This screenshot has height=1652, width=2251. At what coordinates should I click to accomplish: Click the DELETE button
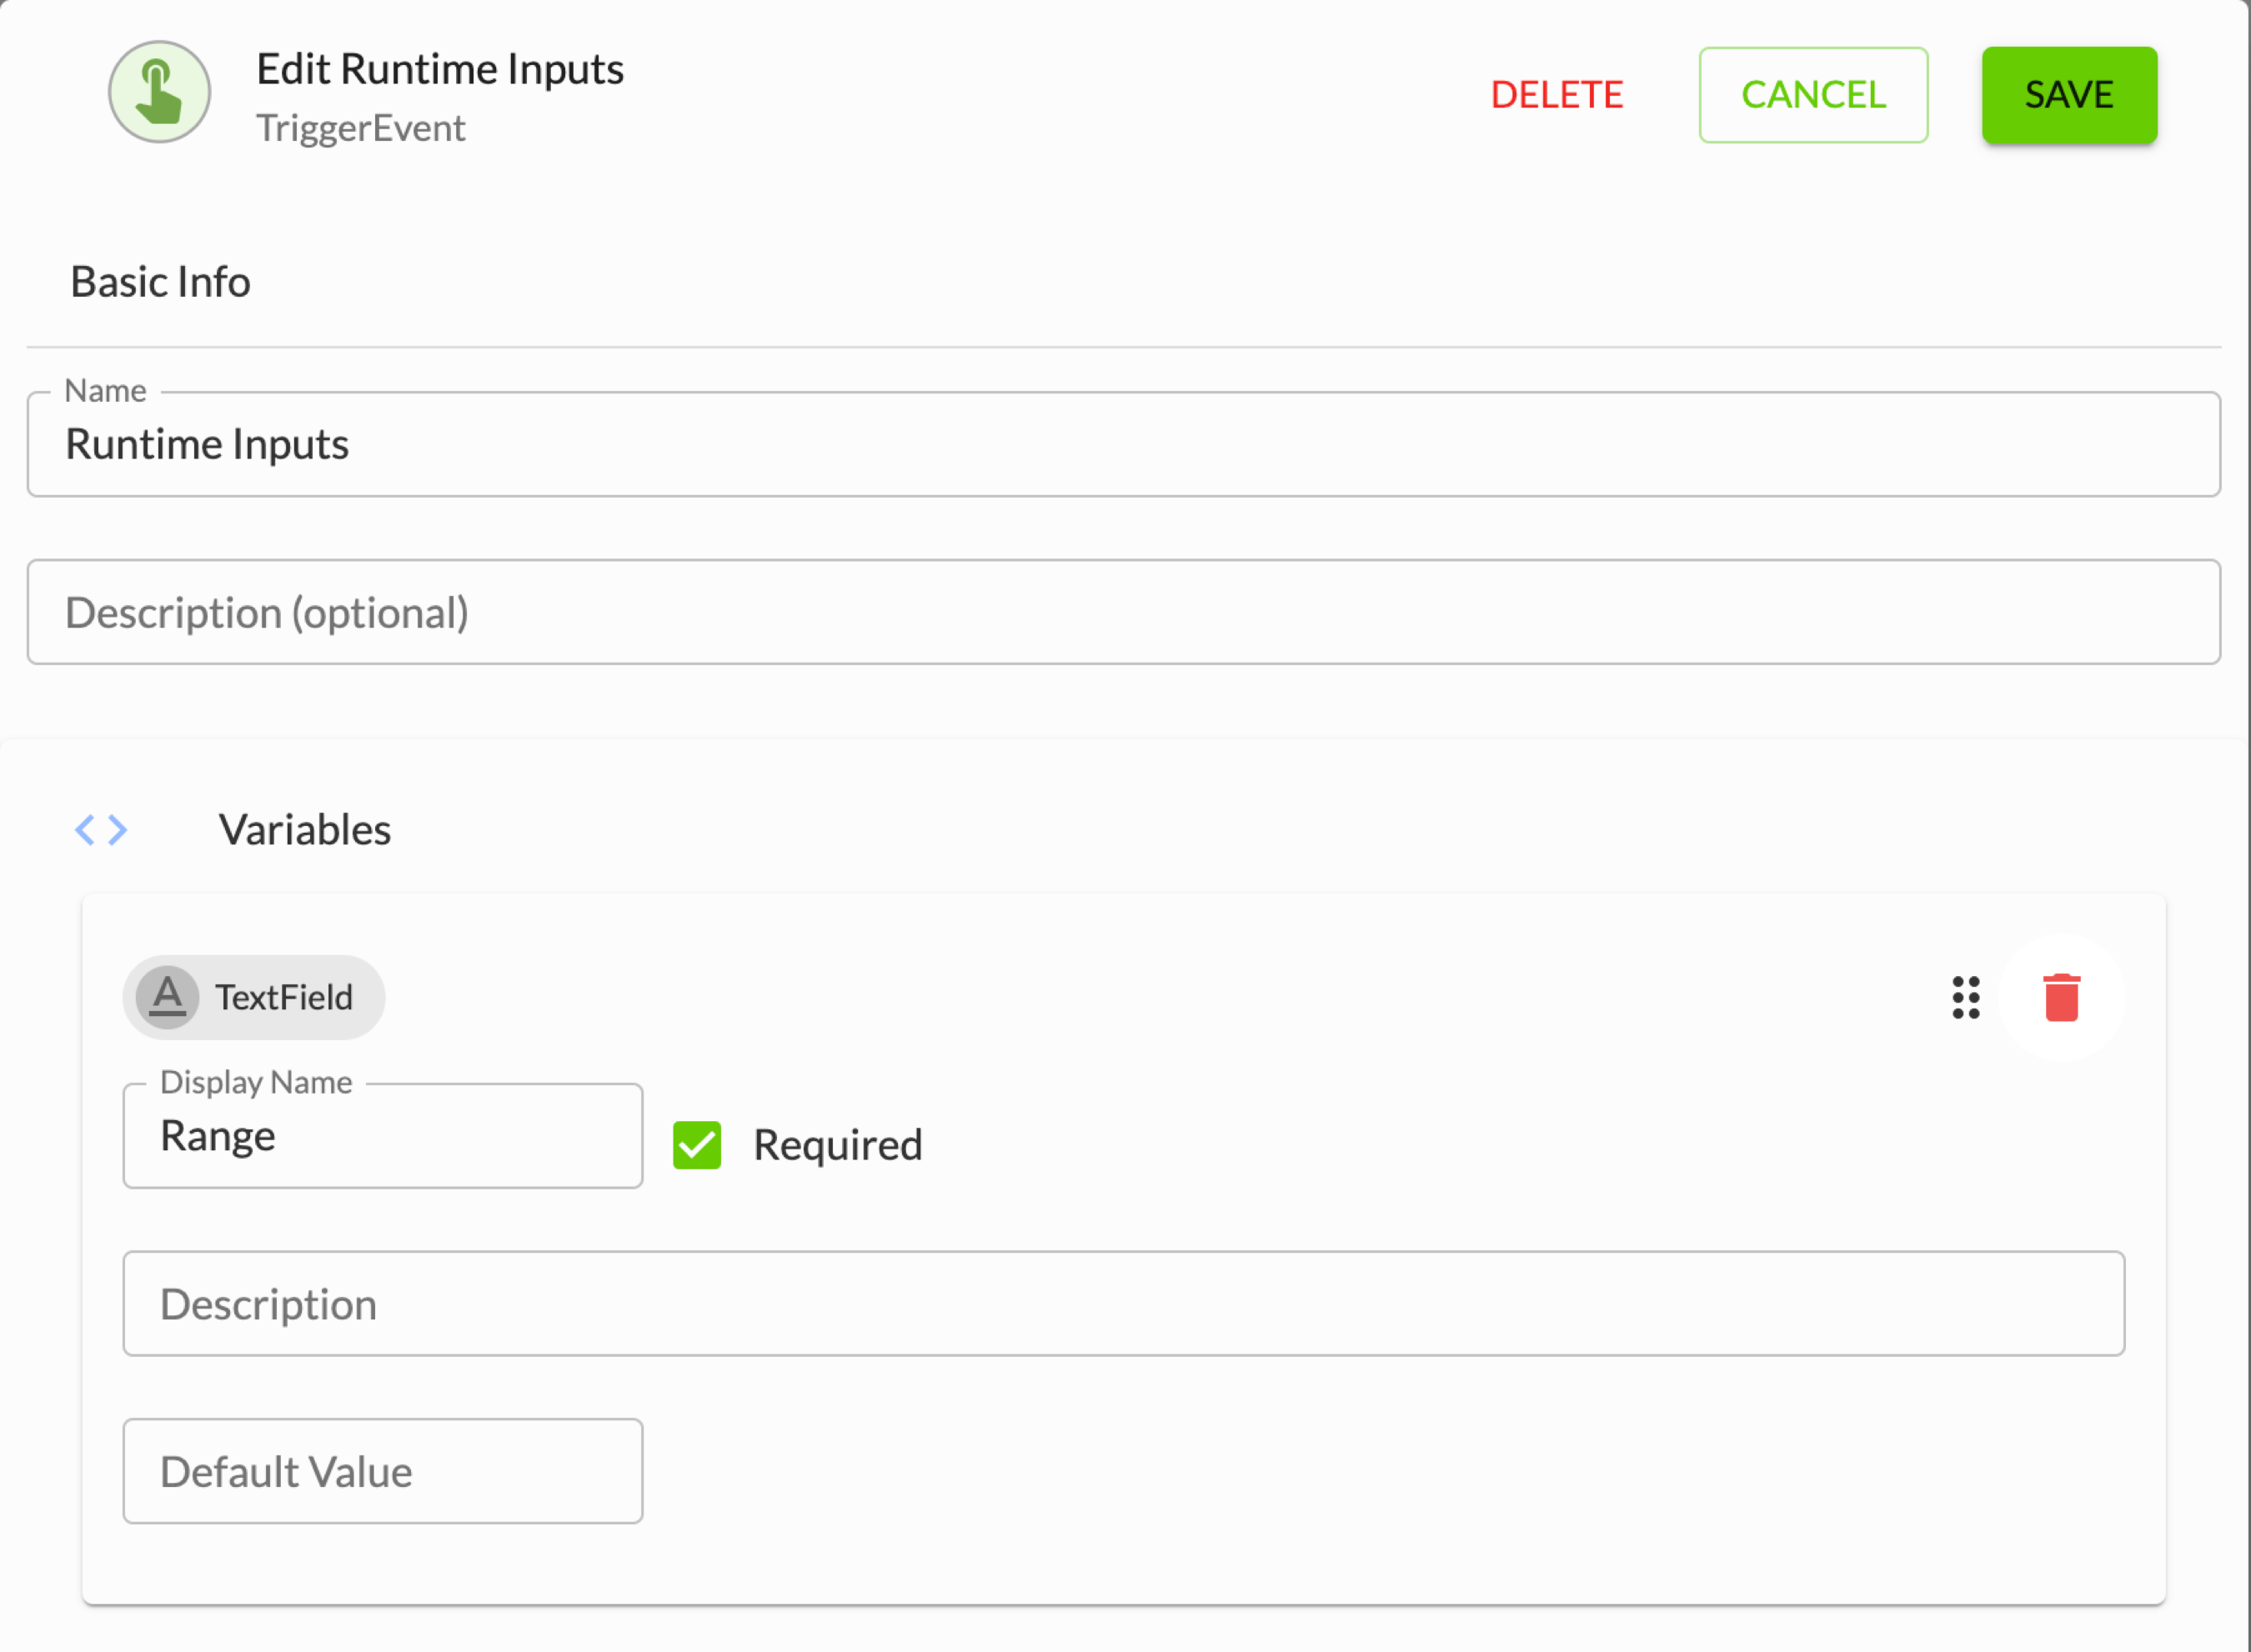click(x=1556, y=95)
